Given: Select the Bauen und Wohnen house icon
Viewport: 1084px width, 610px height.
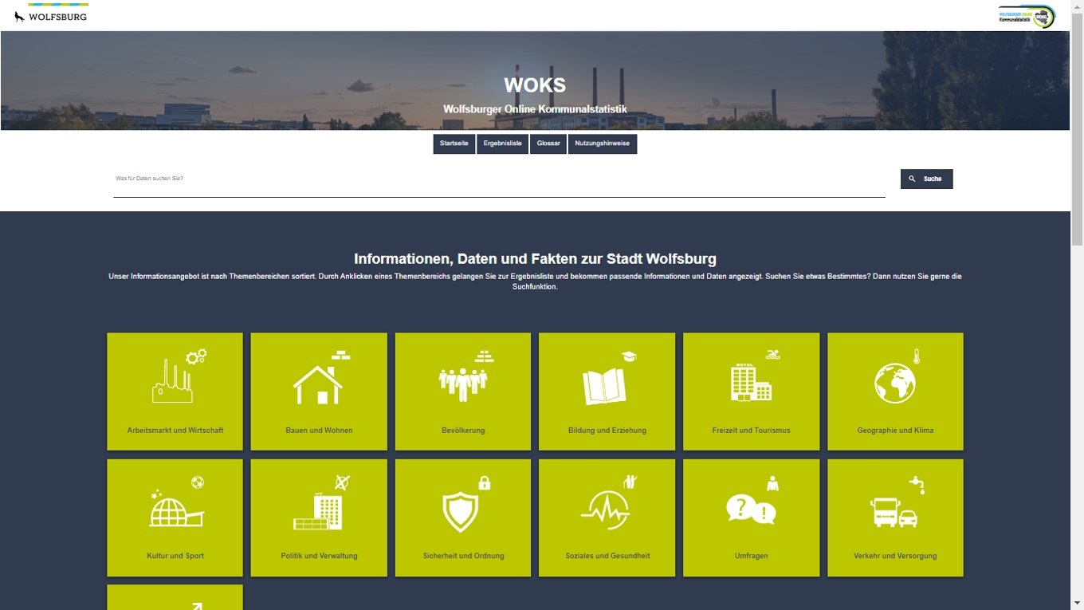Looking at the screenshot, I should coord(319,380).
